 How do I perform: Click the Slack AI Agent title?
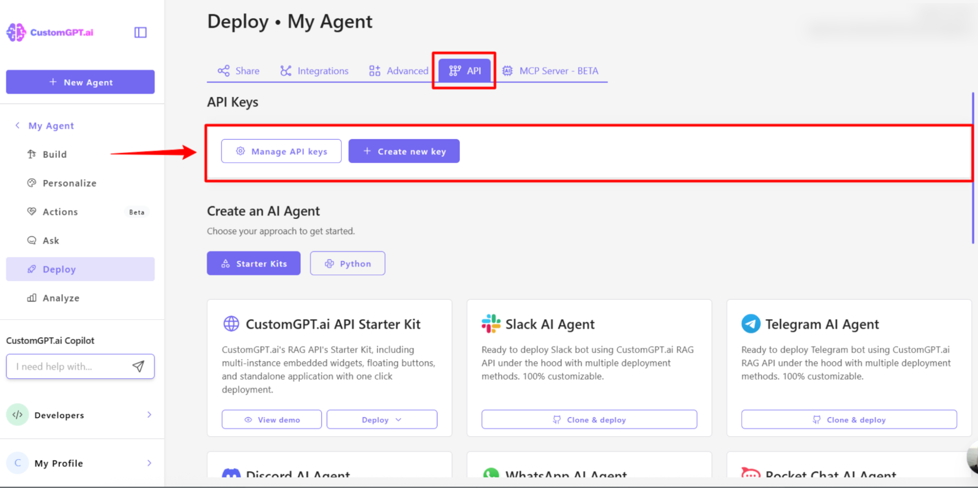pyautogui.click(x=550, y=324)
